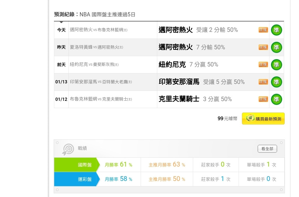Click the target icon beside 戰績

click(x=68, y=149)
